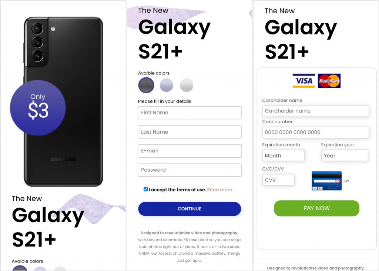The image size is (379, 271).
Task: Click into the E-mail field
Action: click(x=189, y=151)
